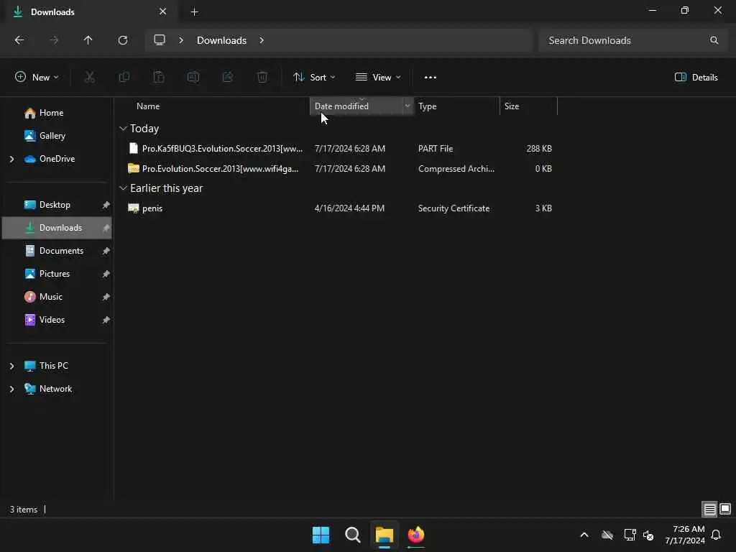Sort by the Type column header
Image resolution: width=736 pixels, height=552 pixels.
click(427, 106)
